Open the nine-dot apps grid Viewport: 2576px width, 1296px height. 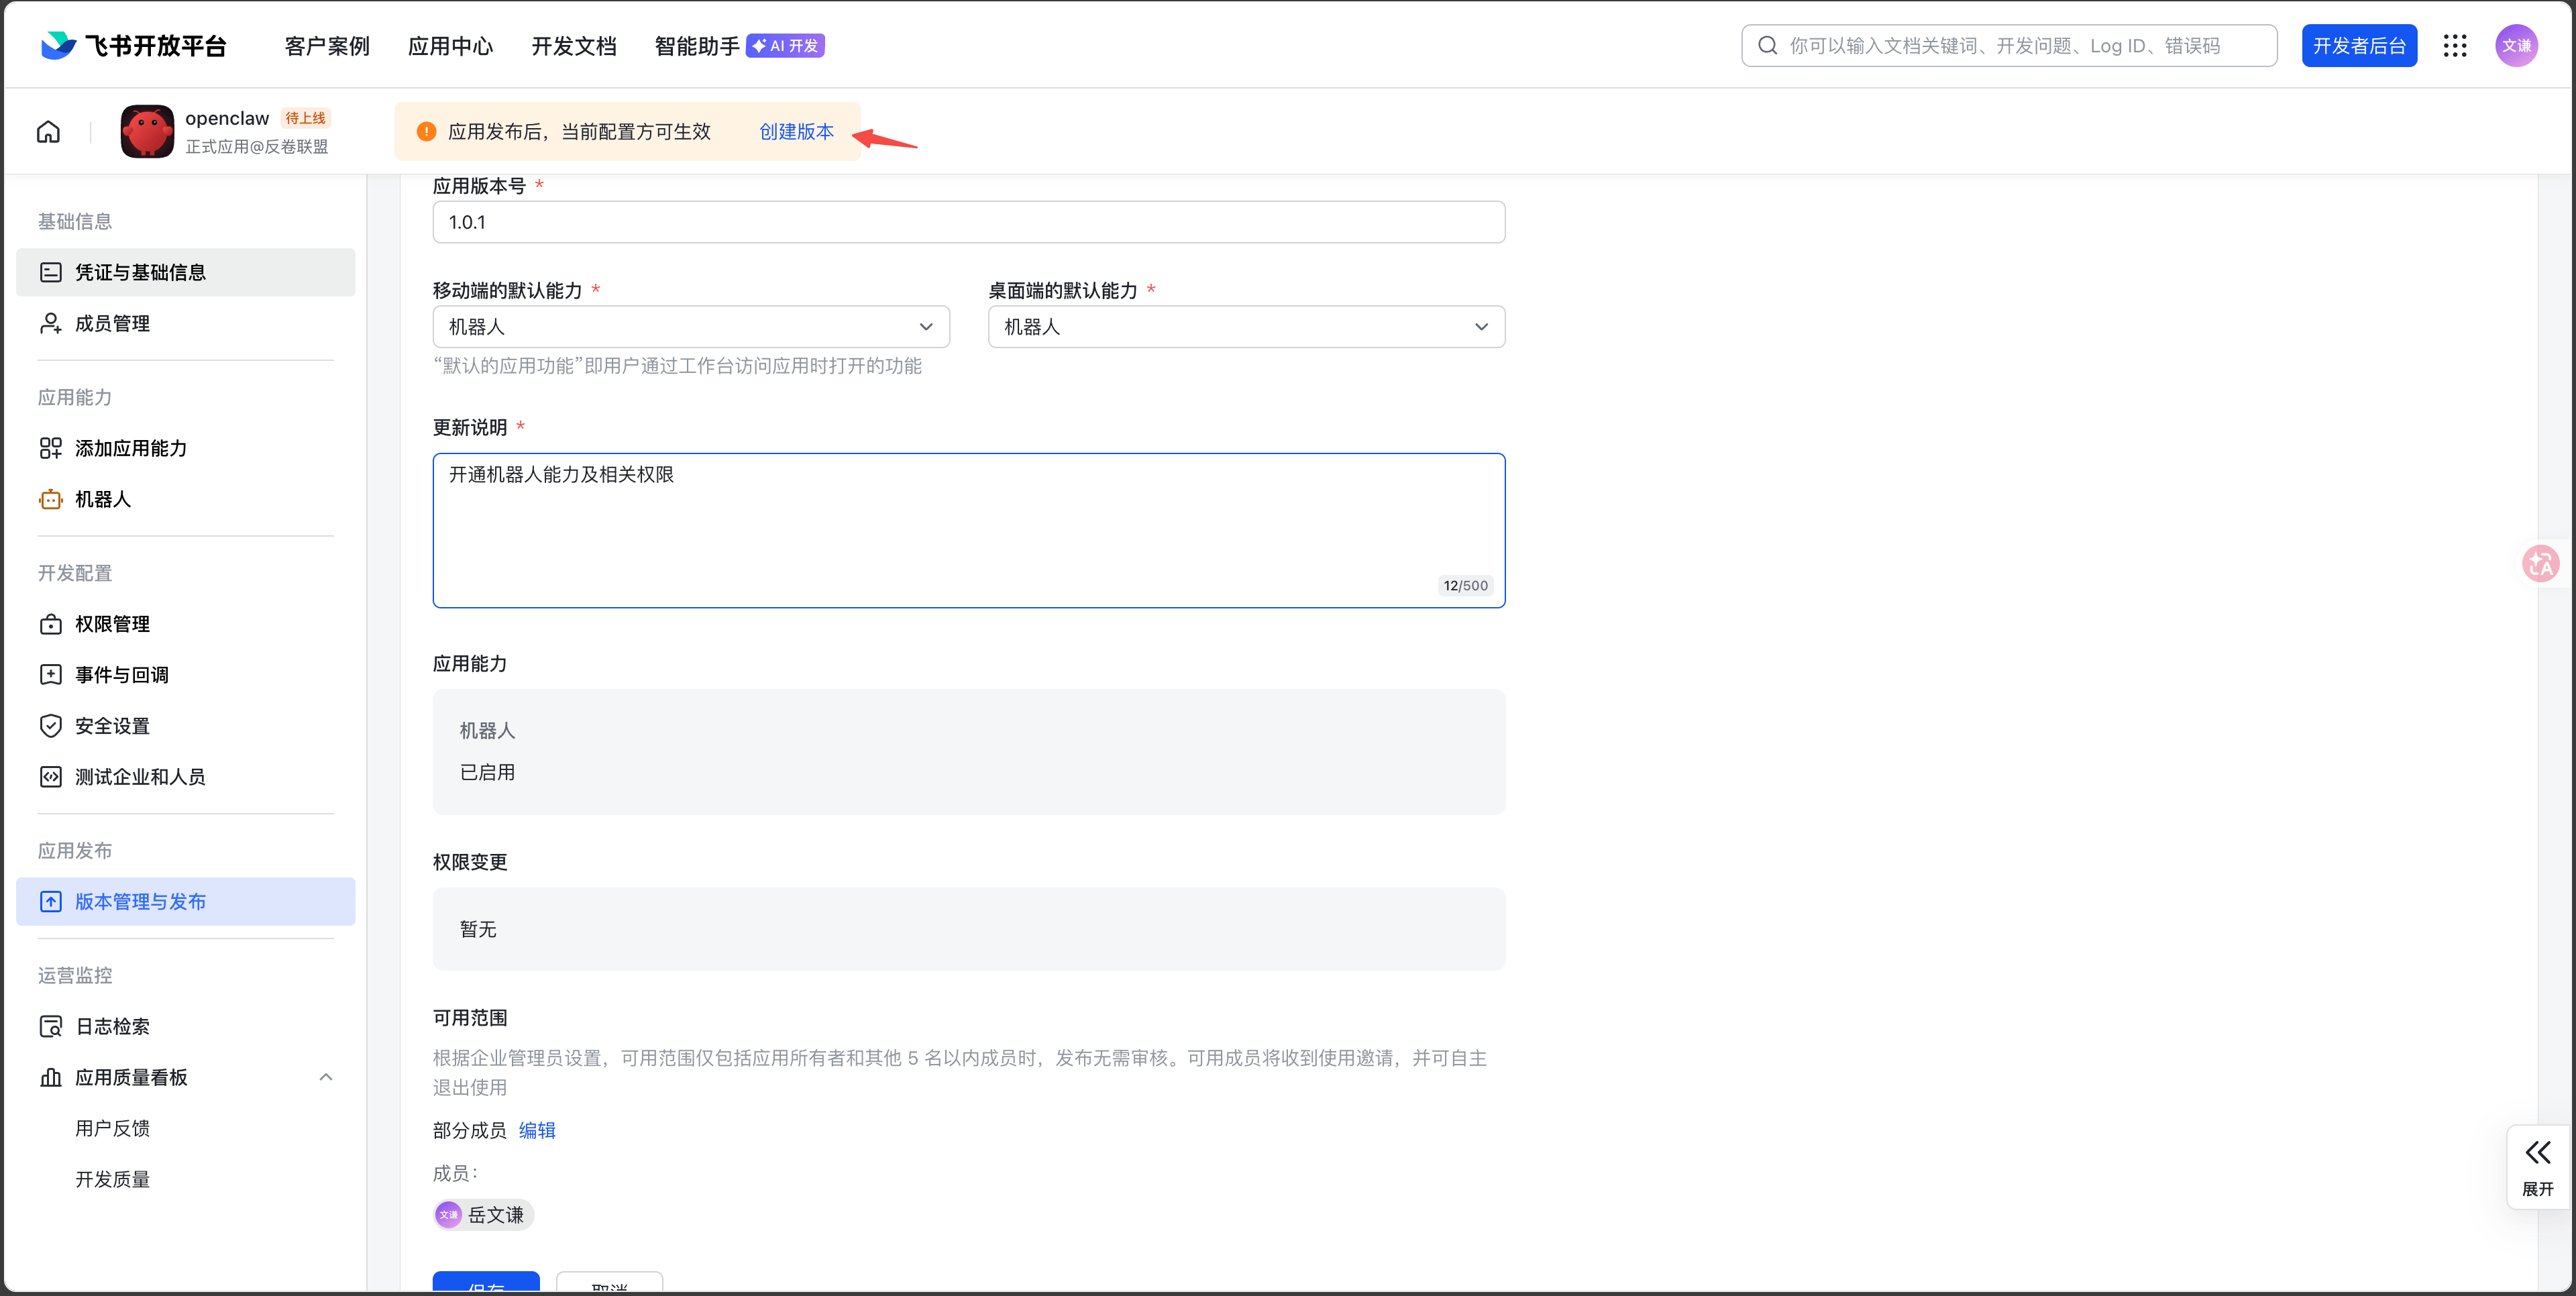click(2455, 45)
